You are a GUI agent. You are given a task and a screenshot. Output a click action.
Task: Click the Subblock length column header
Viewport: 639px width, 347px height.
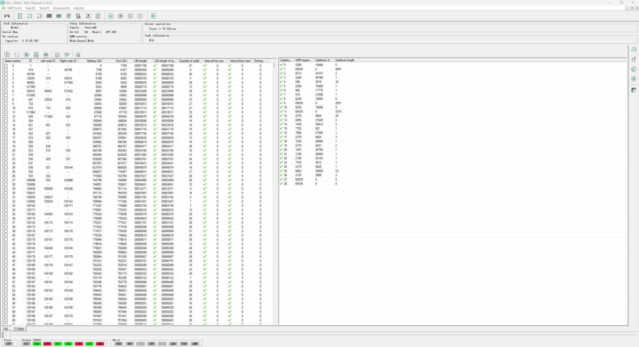[x=344, y=61]
